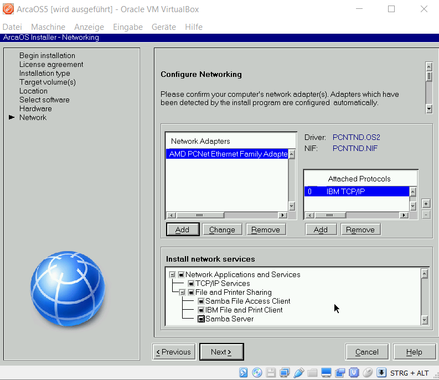Image resolution: width=439 pixels, height=380 pixels.
Task: Collapse the File and Printer Sharing node
Action: (x=182, y=293)
